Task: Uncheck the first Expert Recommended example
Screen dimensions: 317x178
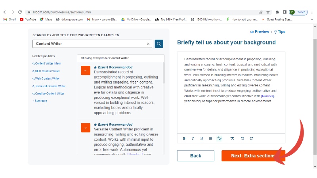Action: (x=86, y=71)
